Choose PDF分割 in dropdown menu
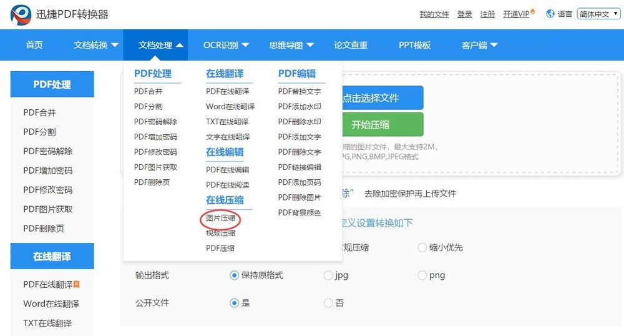 click(x=148, y=107)
